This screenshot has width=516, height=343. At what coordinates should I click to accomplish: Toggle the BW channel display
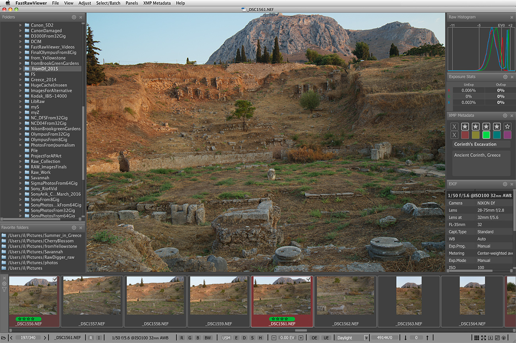pos(207,338)
